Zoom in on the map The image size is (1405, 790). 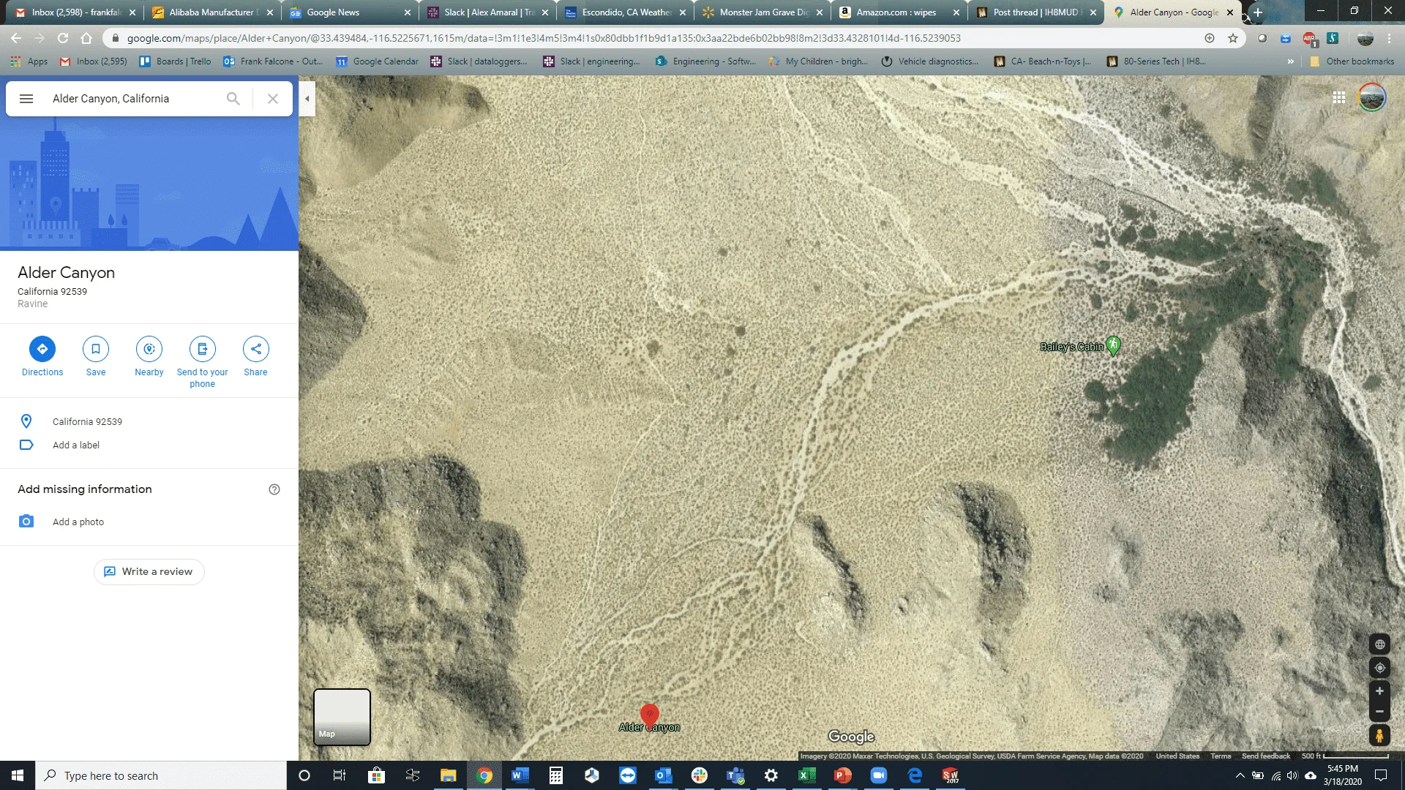pyautogui.click(x=1379, y=691)
